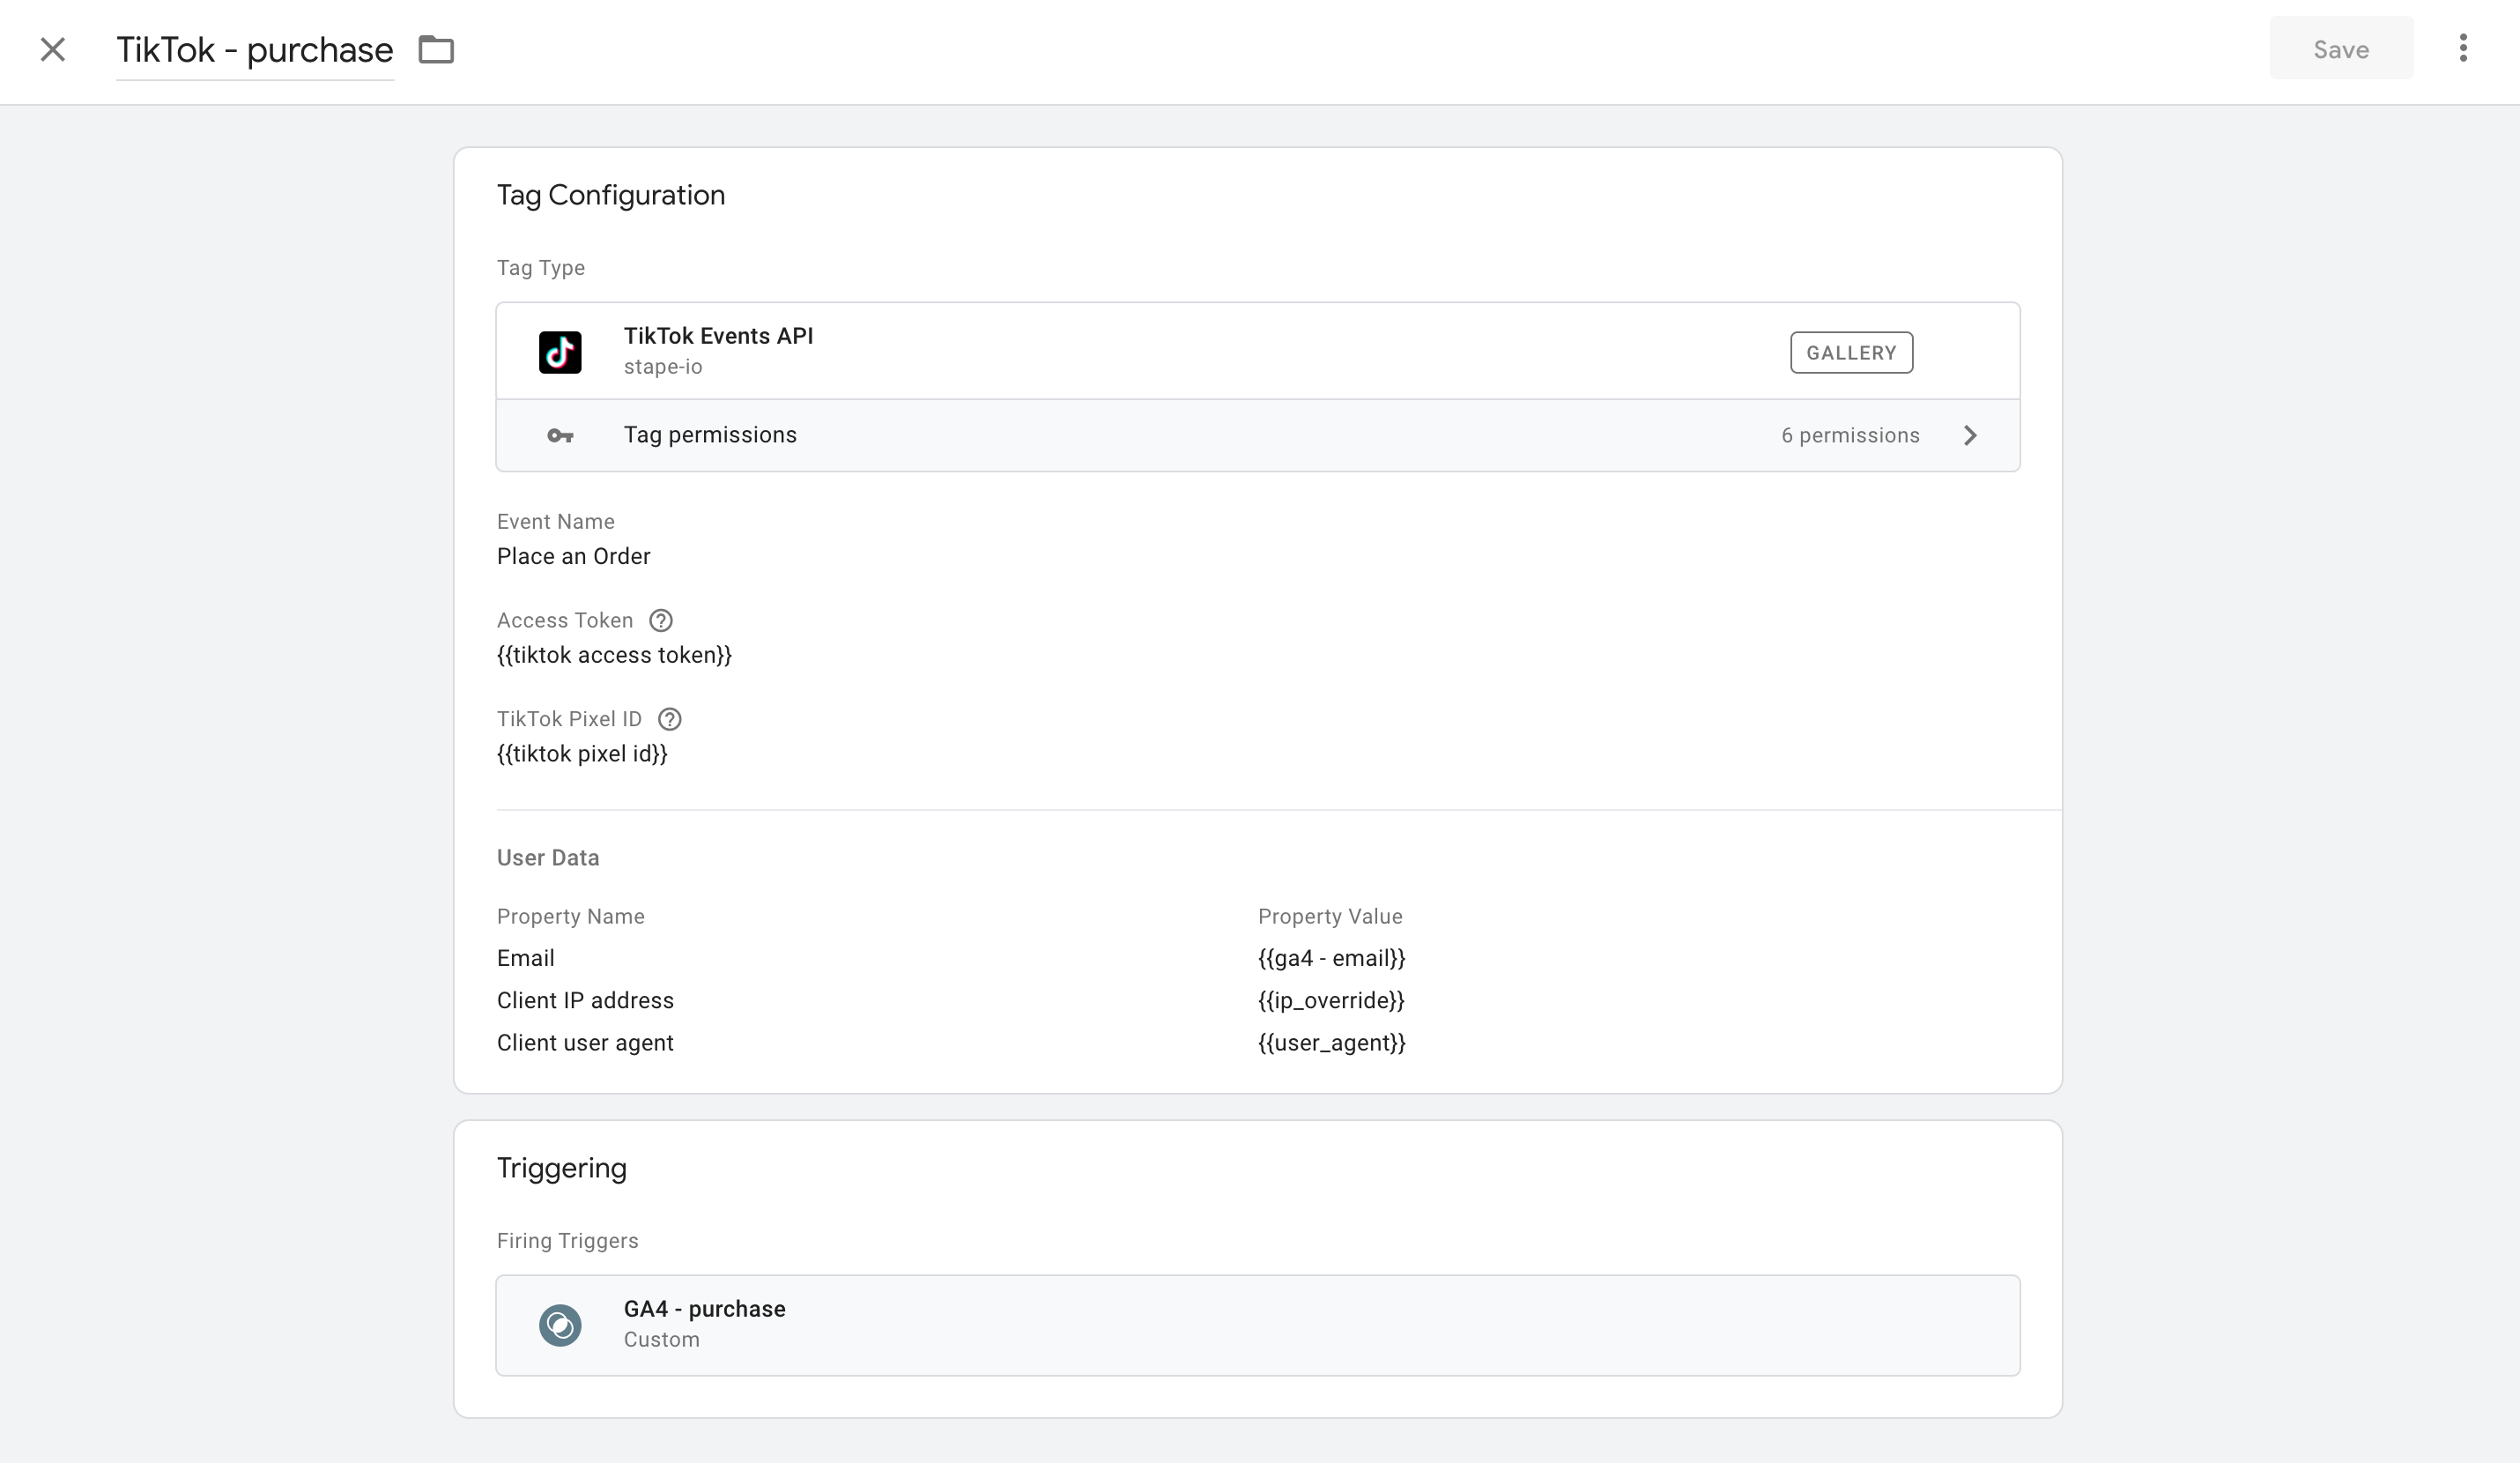
Task: Select the 'TikTok Events API' tag type
Action: coord(1258,351)
